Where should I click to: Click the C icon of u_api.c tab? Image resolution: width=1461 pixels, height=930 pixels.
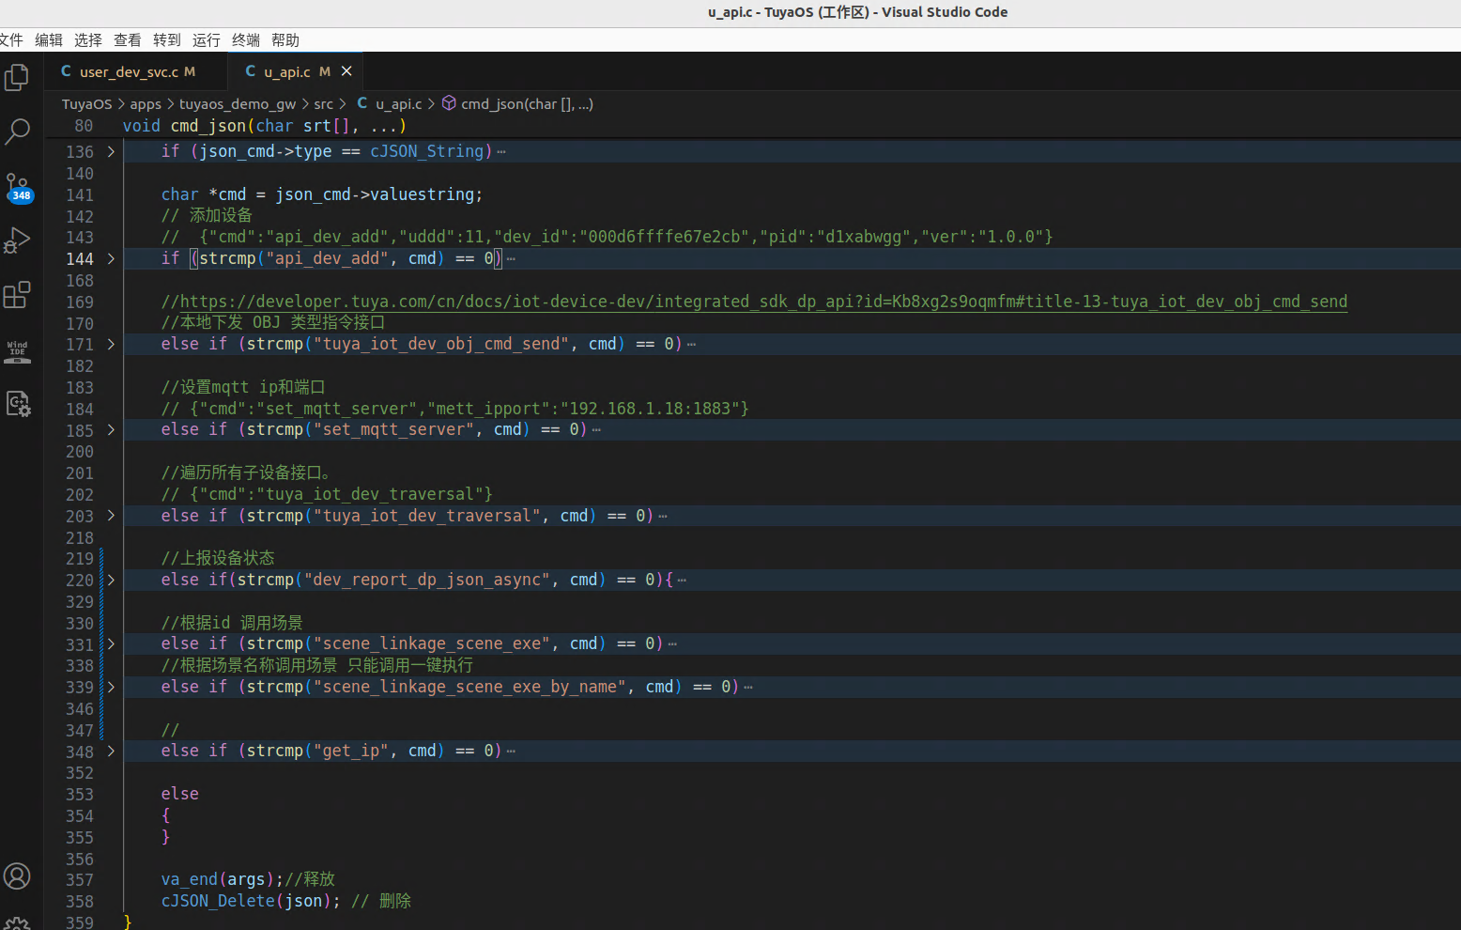click(250, 71)
